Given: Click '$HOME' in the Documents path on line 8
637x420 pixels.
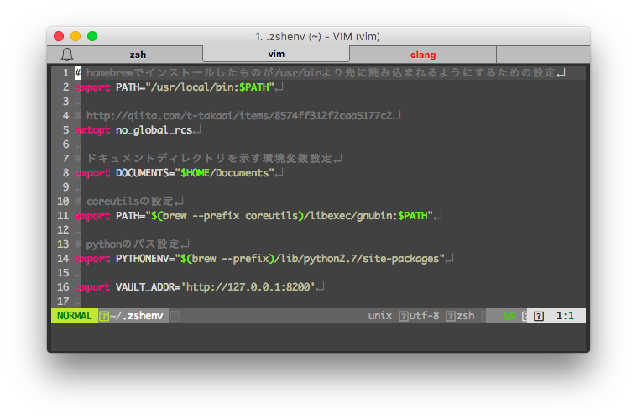Looking at the screenshot, I should click(195, 173).
